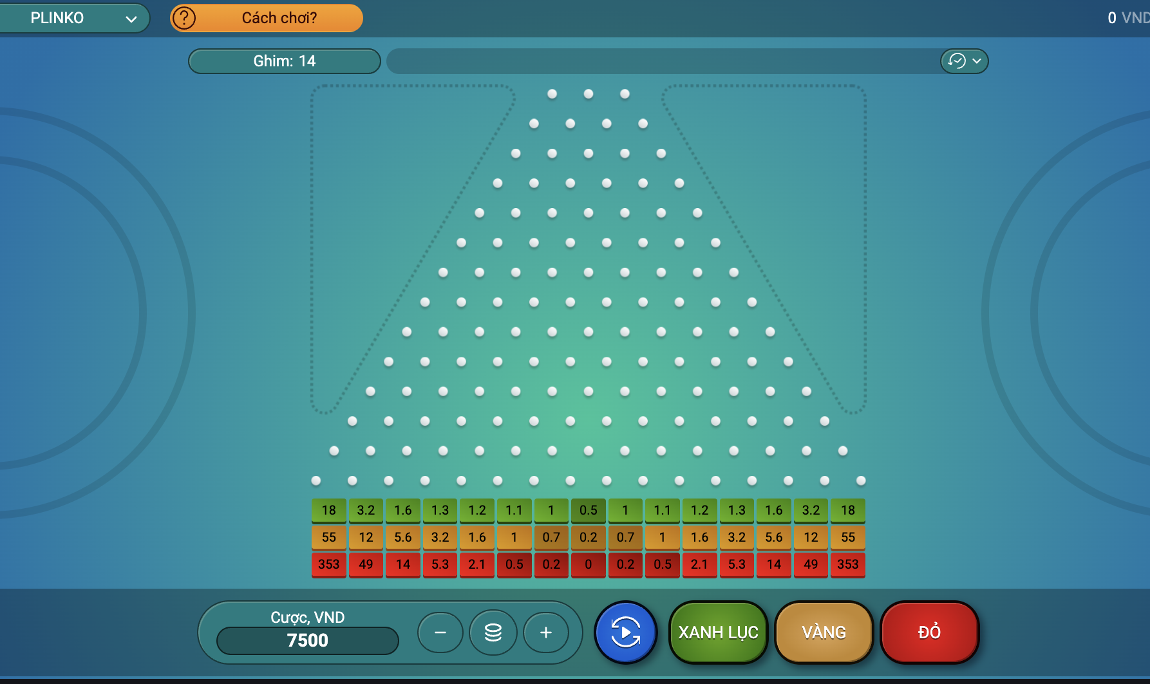The image size is (1150, 684).
Task: Click the green 0.5 center multiplier cell
Action: click(x=588, y=510)
